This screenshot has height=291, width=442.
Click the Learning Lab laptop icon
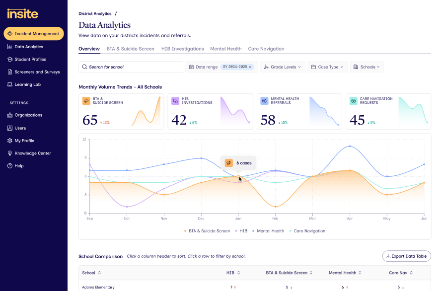pyautogui.click(x=10, y=84)
